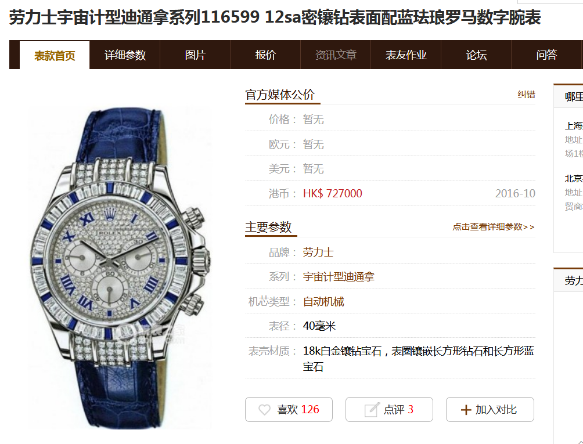Click the 加入对比 compare button

click(490, 409)
